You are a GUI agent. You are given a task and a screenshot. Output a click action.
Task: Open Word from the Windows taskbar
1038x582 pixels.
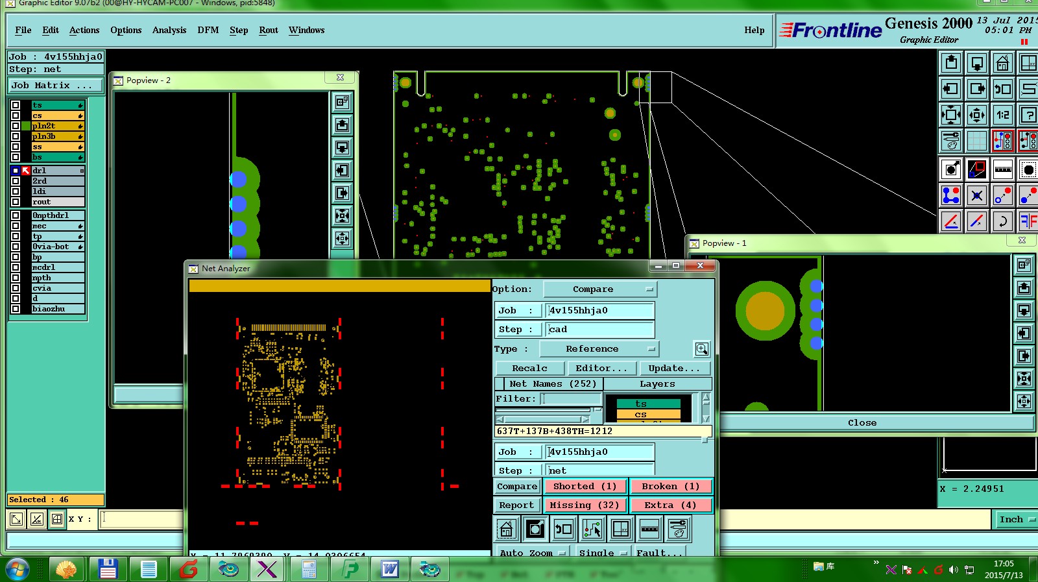click(389, 570)
